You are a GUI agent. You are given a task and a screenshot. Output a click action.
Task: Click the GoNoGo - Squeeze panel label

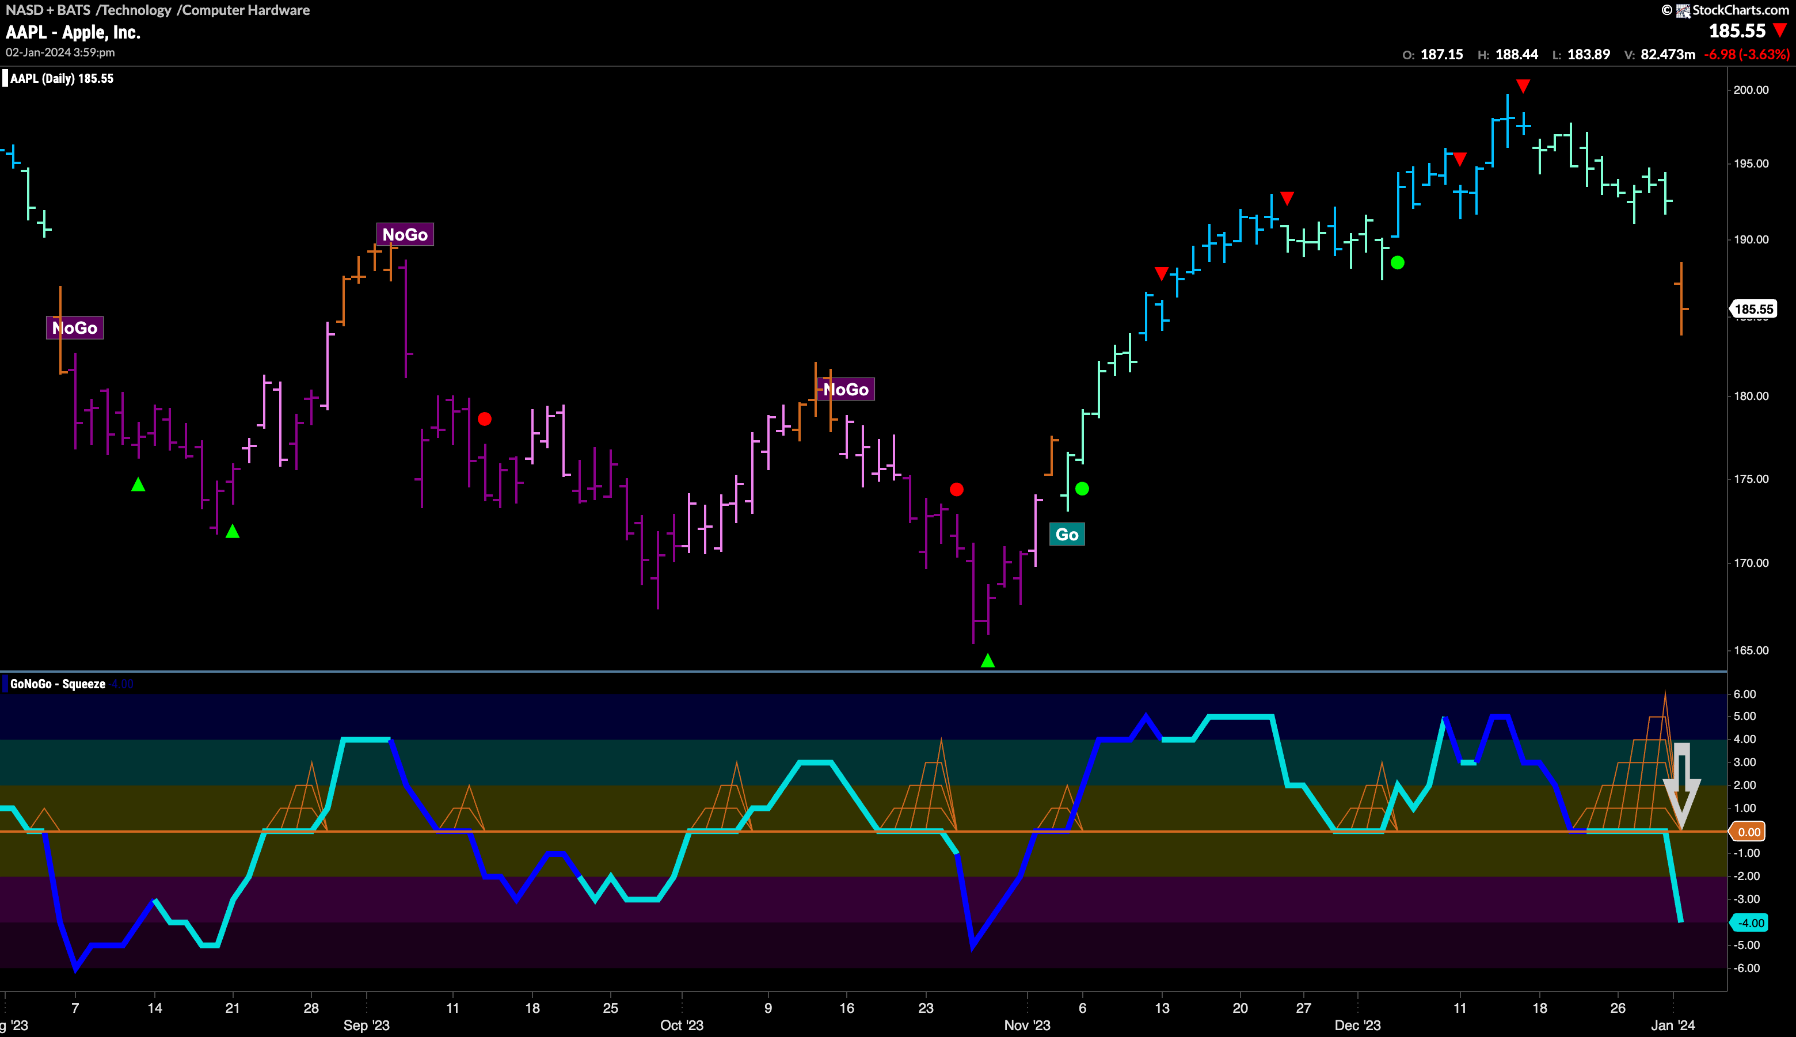point(58,684)
